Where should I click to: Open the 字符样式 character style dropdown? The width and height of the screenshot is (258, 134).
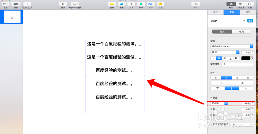(237, 64)
